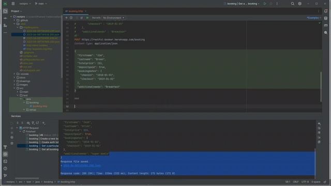Show more tool windows via ellipsis icon
The image size is (331, 186).
point(5,33)
